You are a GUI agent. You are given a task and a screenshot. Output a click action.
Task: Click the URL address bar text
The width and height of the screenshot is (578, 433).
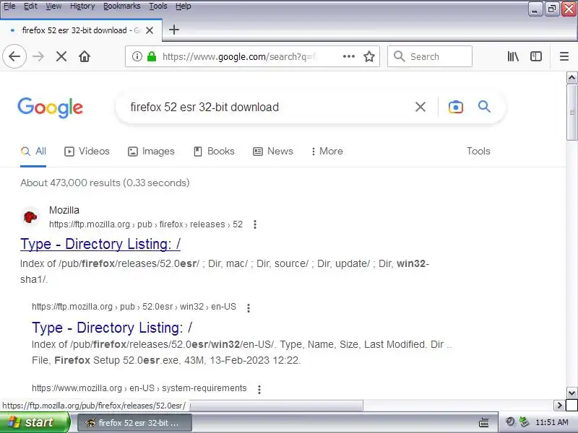coord(240,56)
